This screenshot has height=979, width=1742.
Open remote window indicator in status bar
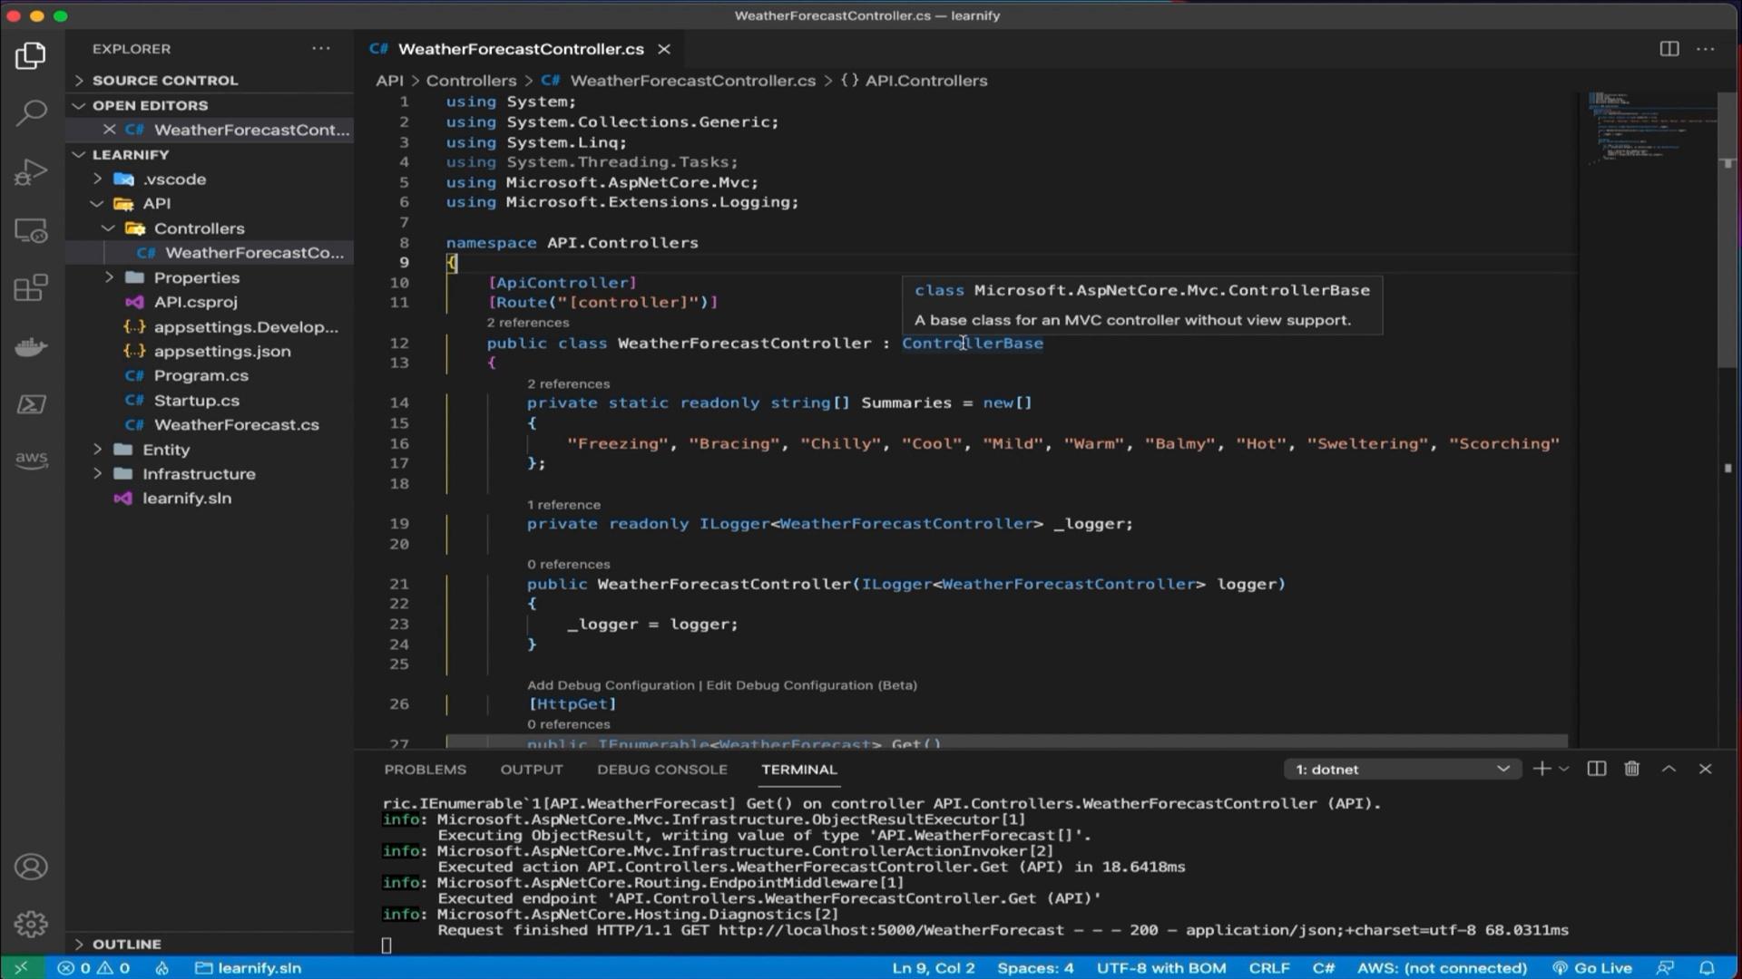tap(21, 968)
